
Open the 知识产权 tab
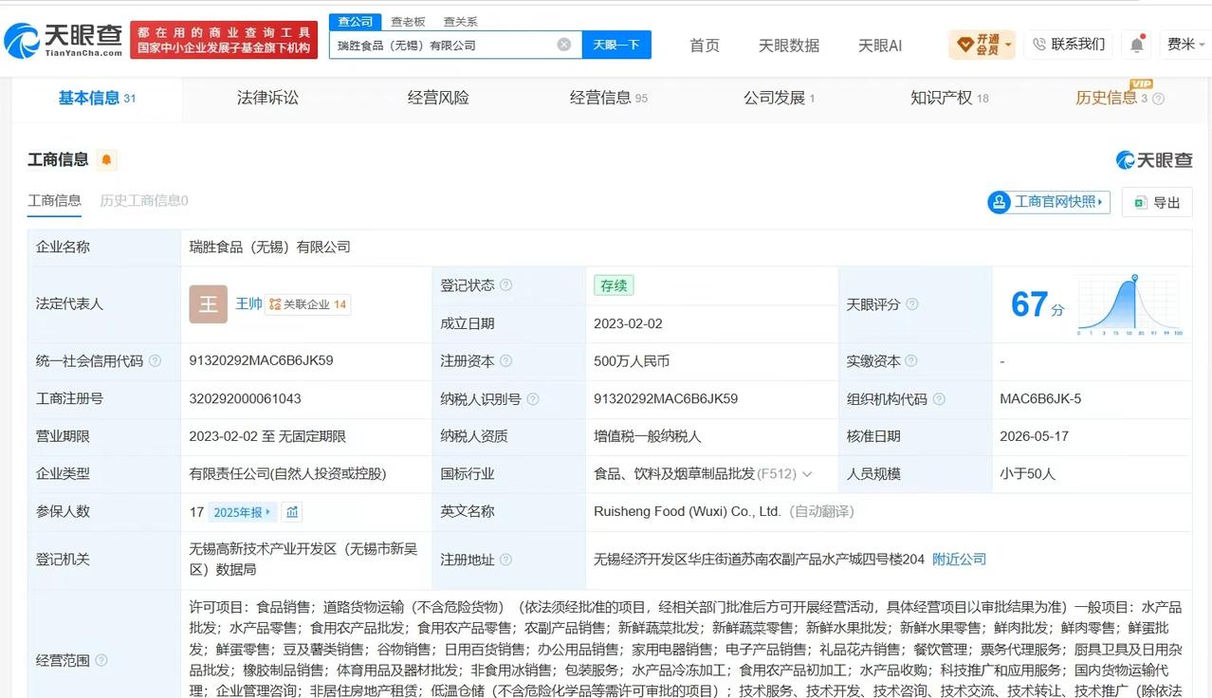coord(949,98)
